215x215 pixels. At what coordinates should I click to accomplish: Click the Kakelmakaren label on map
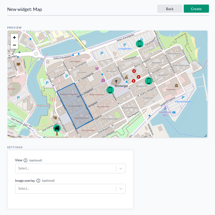181,65
